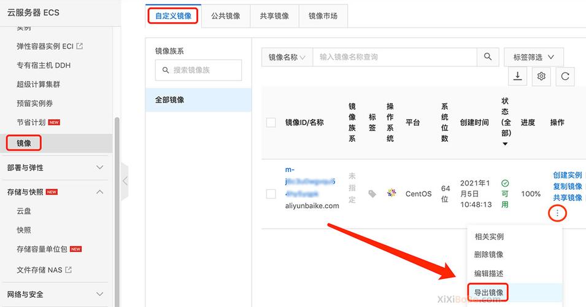586x307 pixels.
Task: Open 云盘 in the sidebar
Action: pyautogui.click(x=24, y=211)
